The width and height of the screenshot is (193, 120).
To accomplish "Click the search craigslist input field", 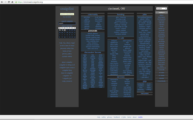I will click(67, 23).
